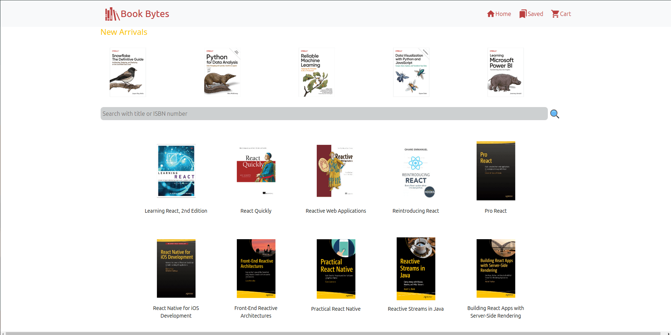Click 'Front-End Reactive Architectures' title text
671x335 pixels.
click(x=256, y=312)
